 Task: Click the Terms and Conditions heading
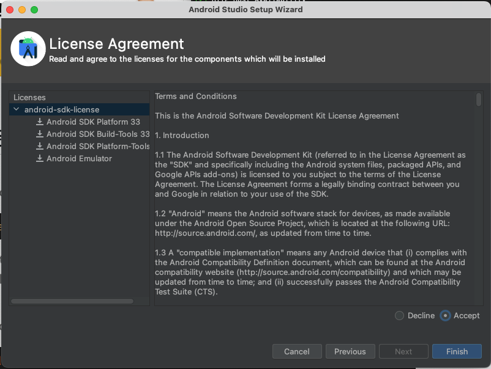click(196, 97)
